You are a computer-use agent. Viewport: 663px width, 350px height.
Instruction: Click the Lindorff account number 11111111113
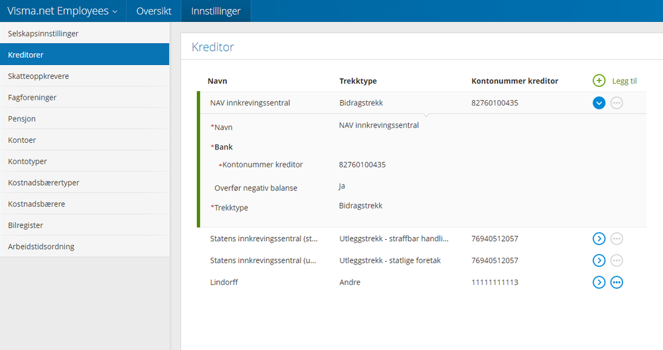coord(494,282)
